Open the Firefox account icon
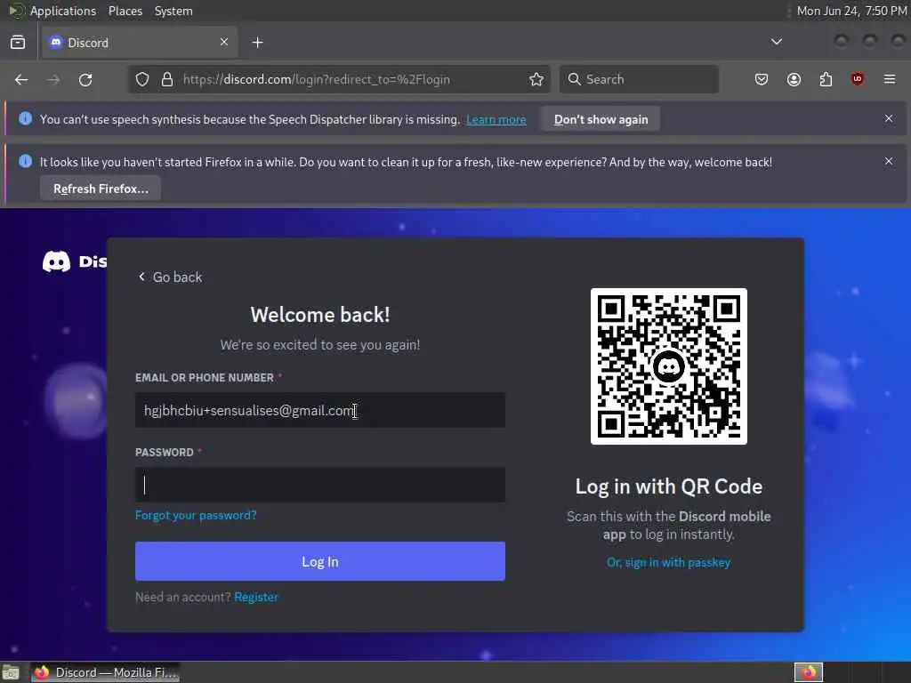911x683 pixels. coord(794,79)
